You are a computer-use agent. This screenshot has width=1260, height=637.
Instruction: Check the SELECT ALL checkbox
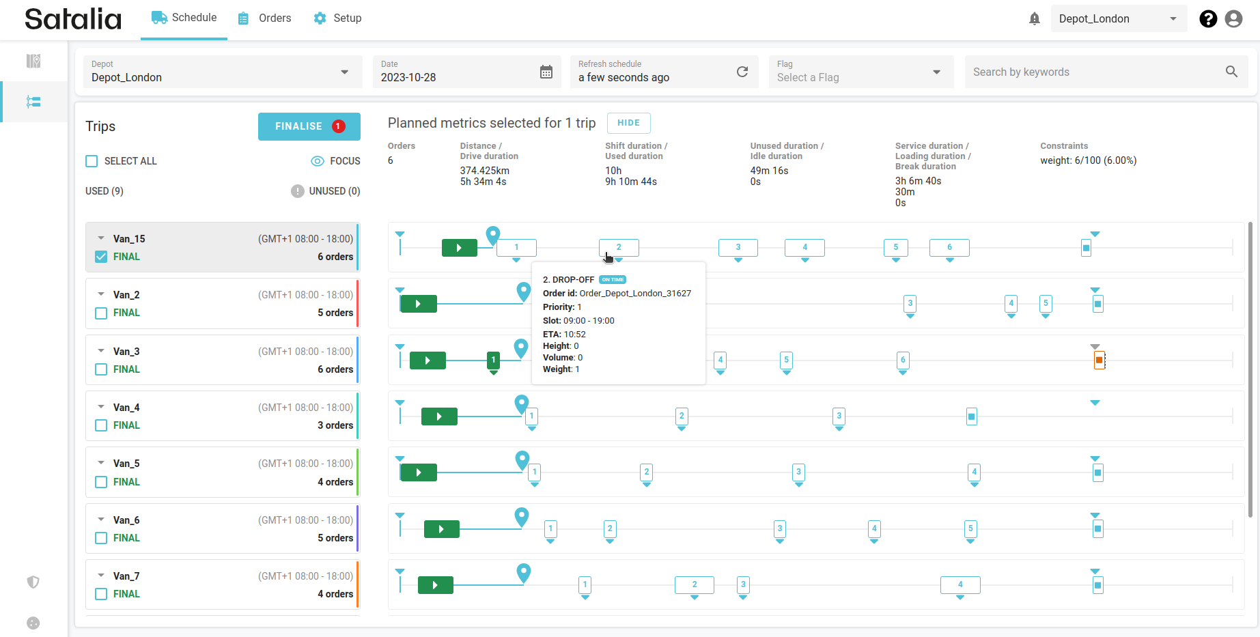click(92, 161)
